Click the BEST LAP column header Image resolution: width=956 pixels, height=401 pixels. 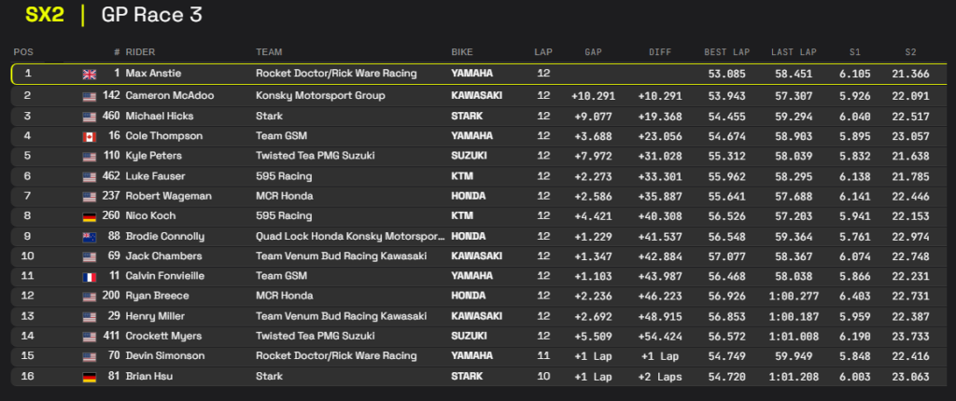point(726,52)
